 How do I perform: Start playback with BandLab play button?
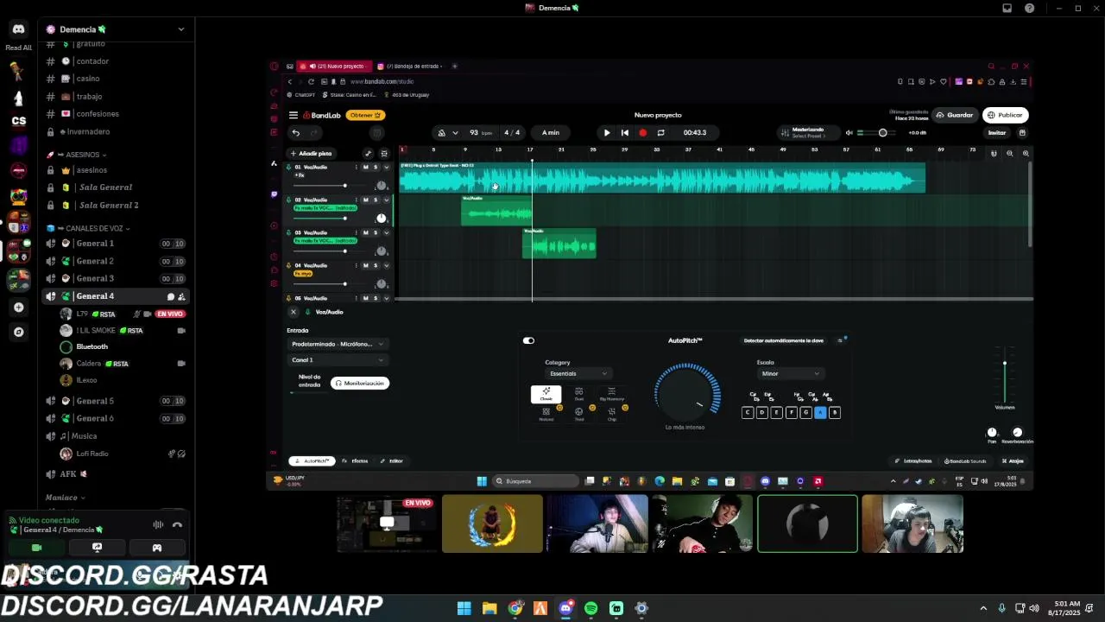point(607,133)
